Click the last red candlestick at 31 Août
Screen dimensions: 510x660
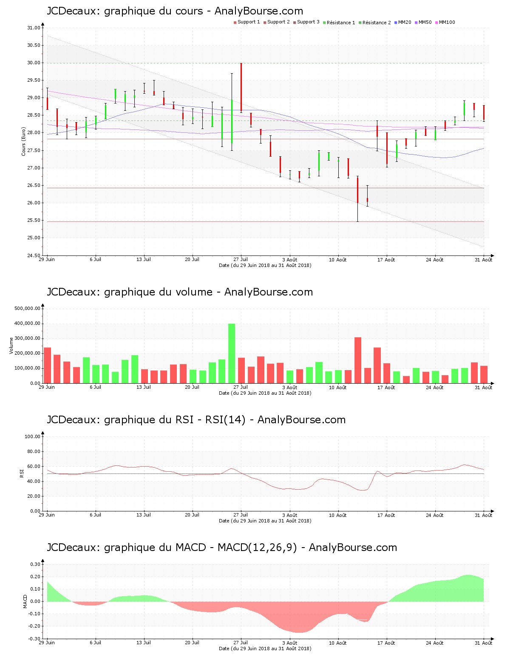(x=484, y=113)
